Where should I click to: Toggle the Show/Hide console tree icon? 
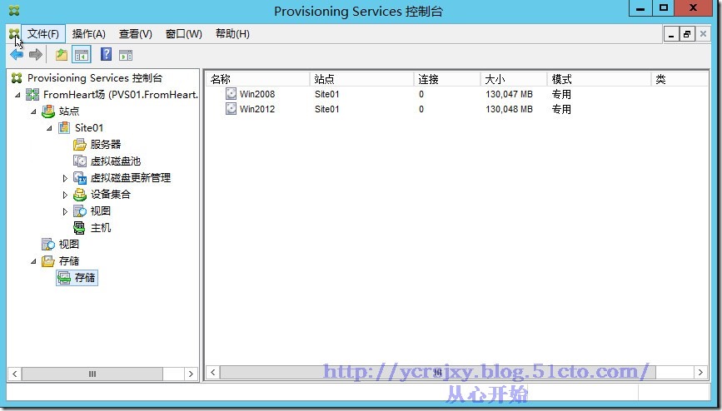[x=82, y=55]
